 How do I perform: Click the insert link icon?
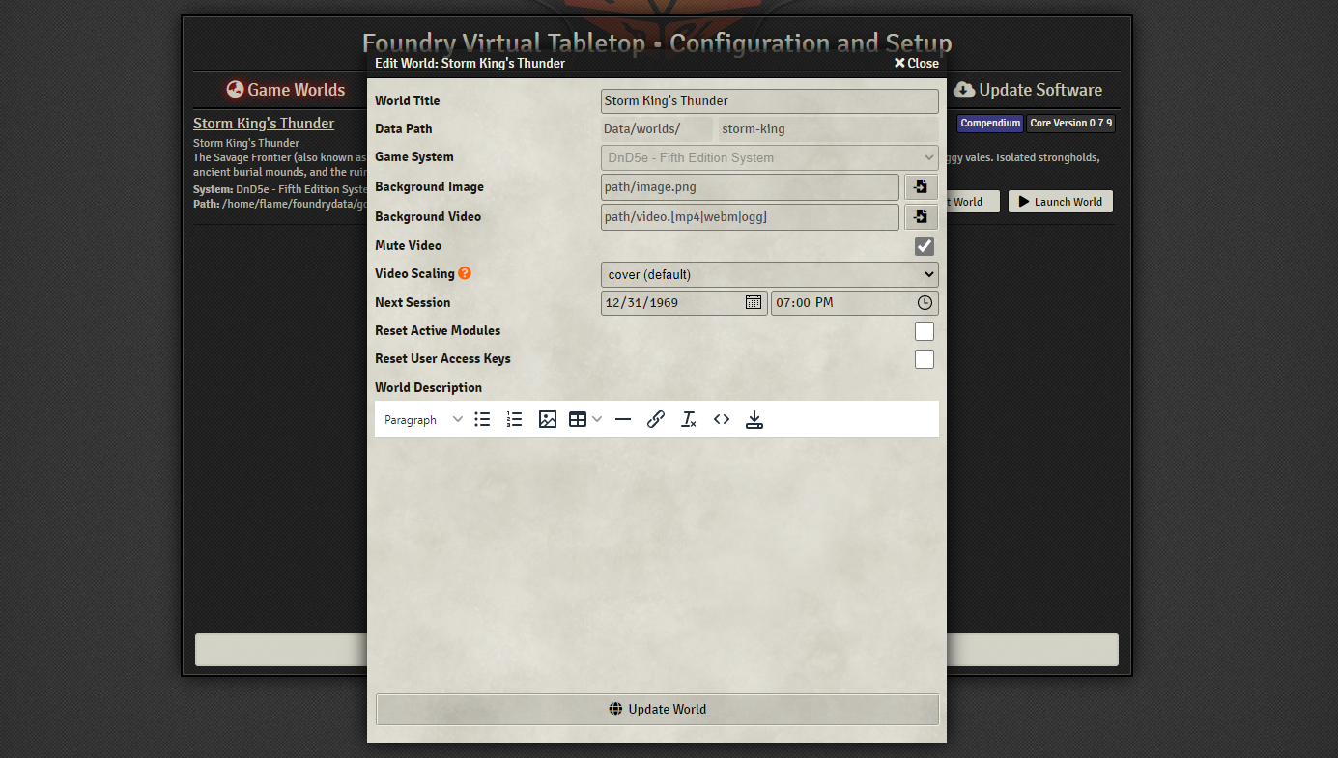(x=656, y=419)
